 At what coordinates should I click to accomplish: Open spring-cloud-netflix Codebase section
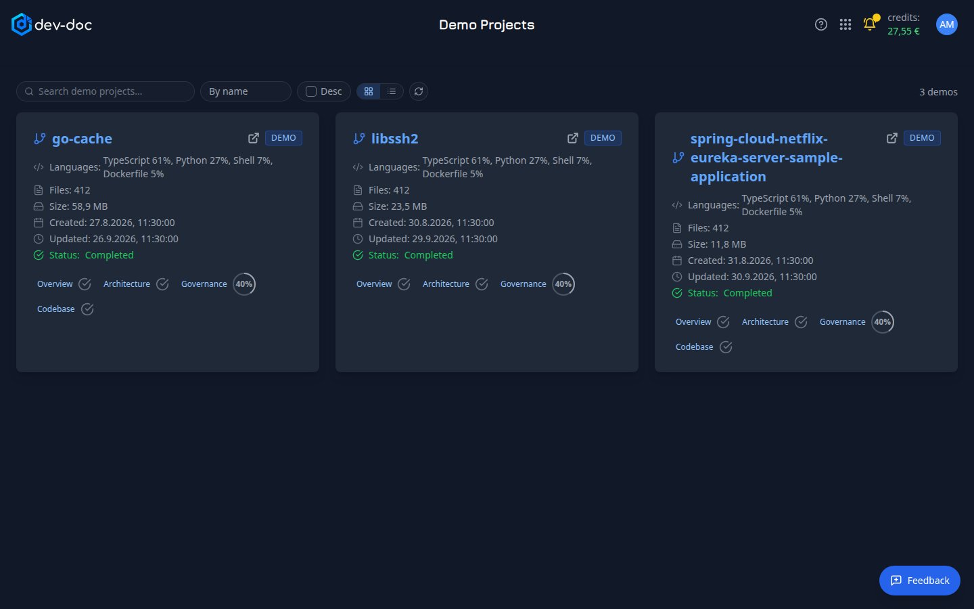coord(695,347)
